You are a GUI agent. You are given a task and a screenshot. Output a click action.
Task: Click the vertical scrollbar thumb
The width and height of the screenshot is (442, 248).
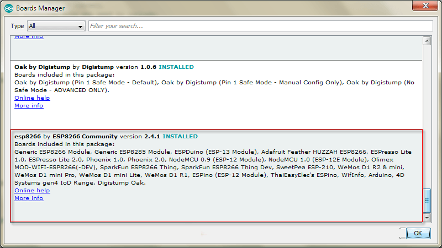click(427, 201)
